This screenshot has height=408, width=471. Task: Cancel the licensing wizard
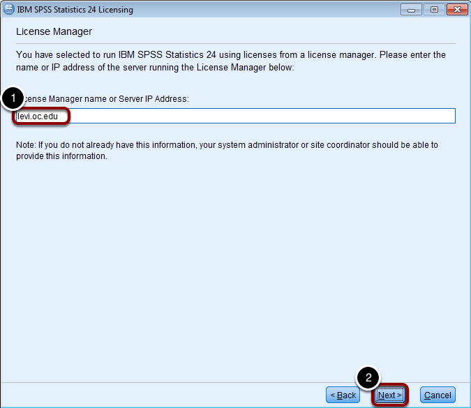pyautogui.click(x=438, y=395)
